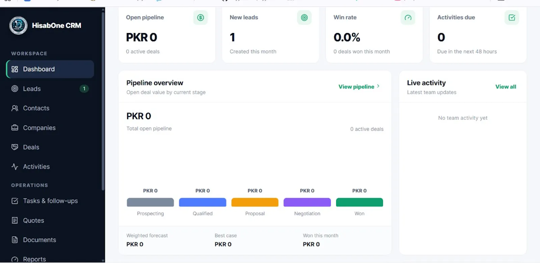
Task: Click the Quotes document icon in sidebar
Action: click(15, 220)
